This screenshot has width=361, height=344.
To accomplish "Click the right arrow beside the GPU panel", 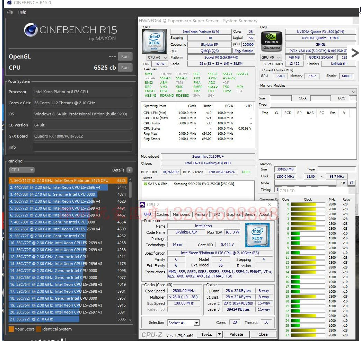I will (355, 53).
